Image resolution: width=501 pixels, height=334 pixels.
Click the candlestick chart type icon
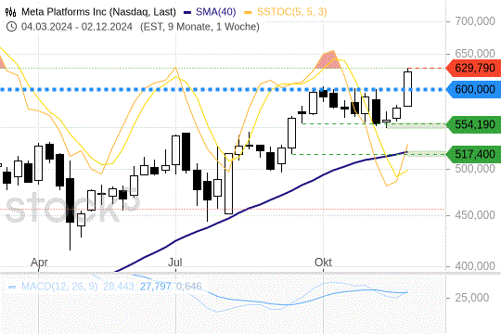click(10, 12)
